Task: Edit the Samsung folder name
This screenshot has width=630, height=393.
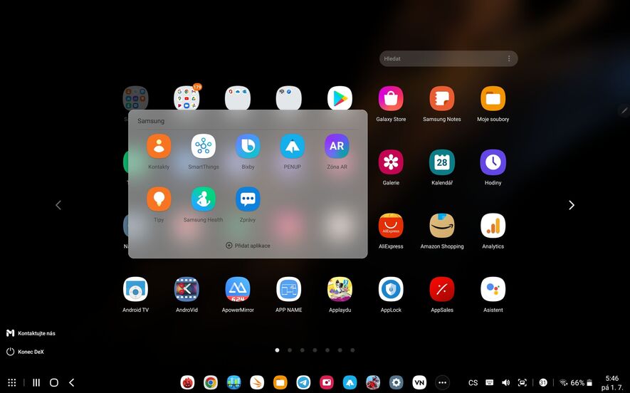Action: [151, 121]
